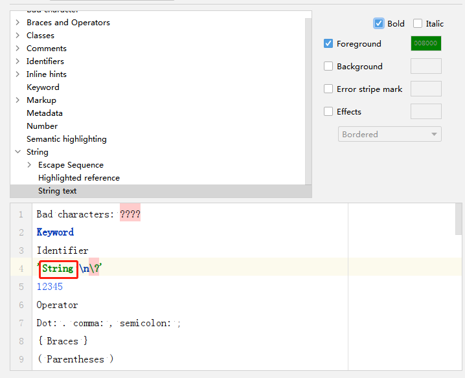
Task: Select the Markup tree item
Action: pos(41,100)
